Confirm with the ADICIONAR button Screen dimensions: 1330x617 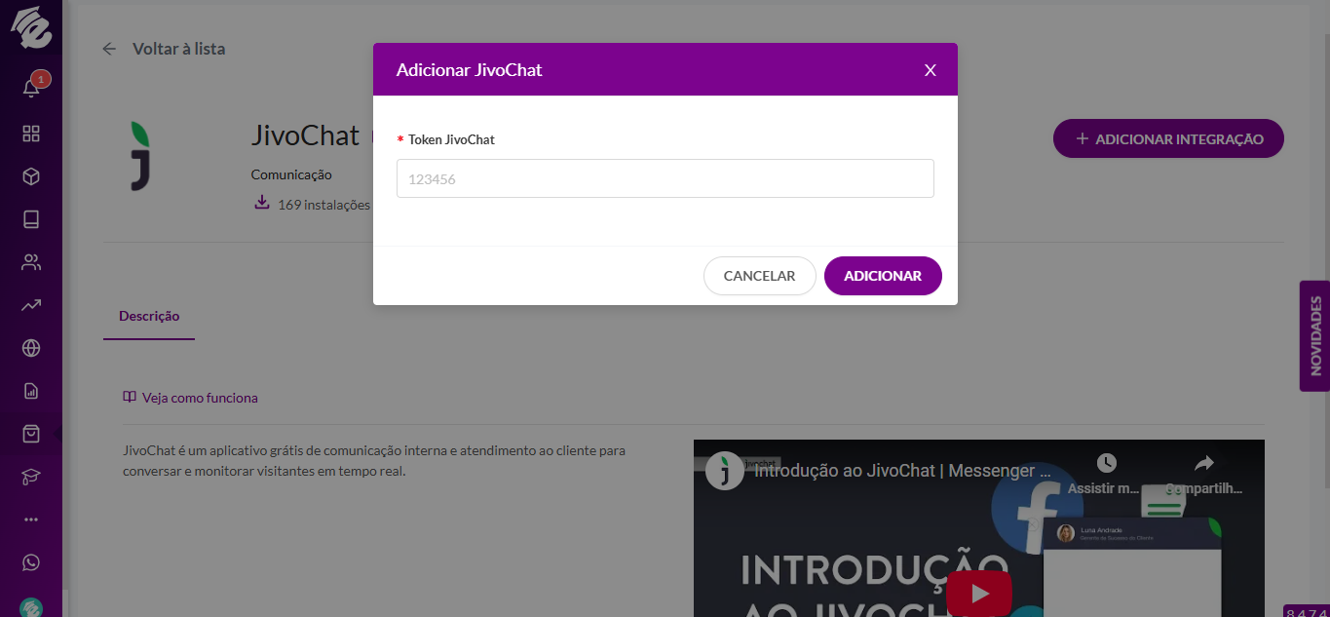(883, 276)
